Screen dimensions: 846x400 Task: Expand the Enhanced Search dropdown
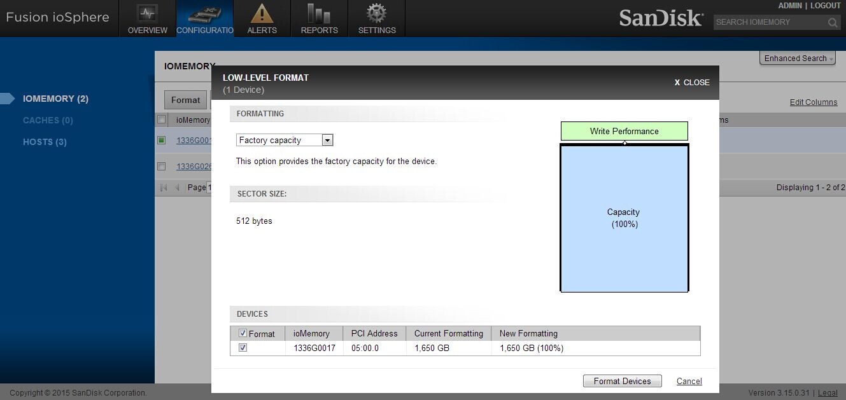(x=799, y=59)
